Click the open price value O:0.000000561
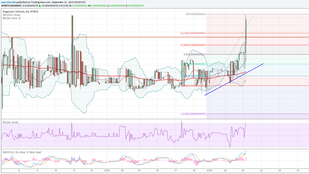 79,6
